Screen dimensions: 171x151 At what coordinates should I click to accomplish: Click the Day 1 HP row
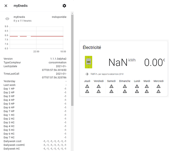tap(35, 89)
